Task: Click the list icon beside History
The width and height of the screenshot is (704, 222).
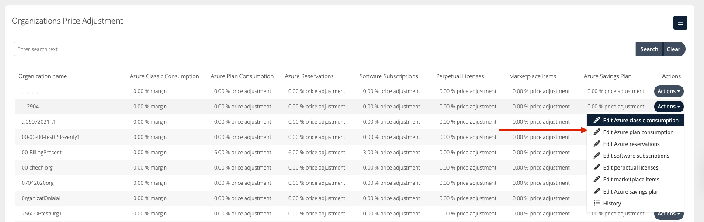Action: 596,203
